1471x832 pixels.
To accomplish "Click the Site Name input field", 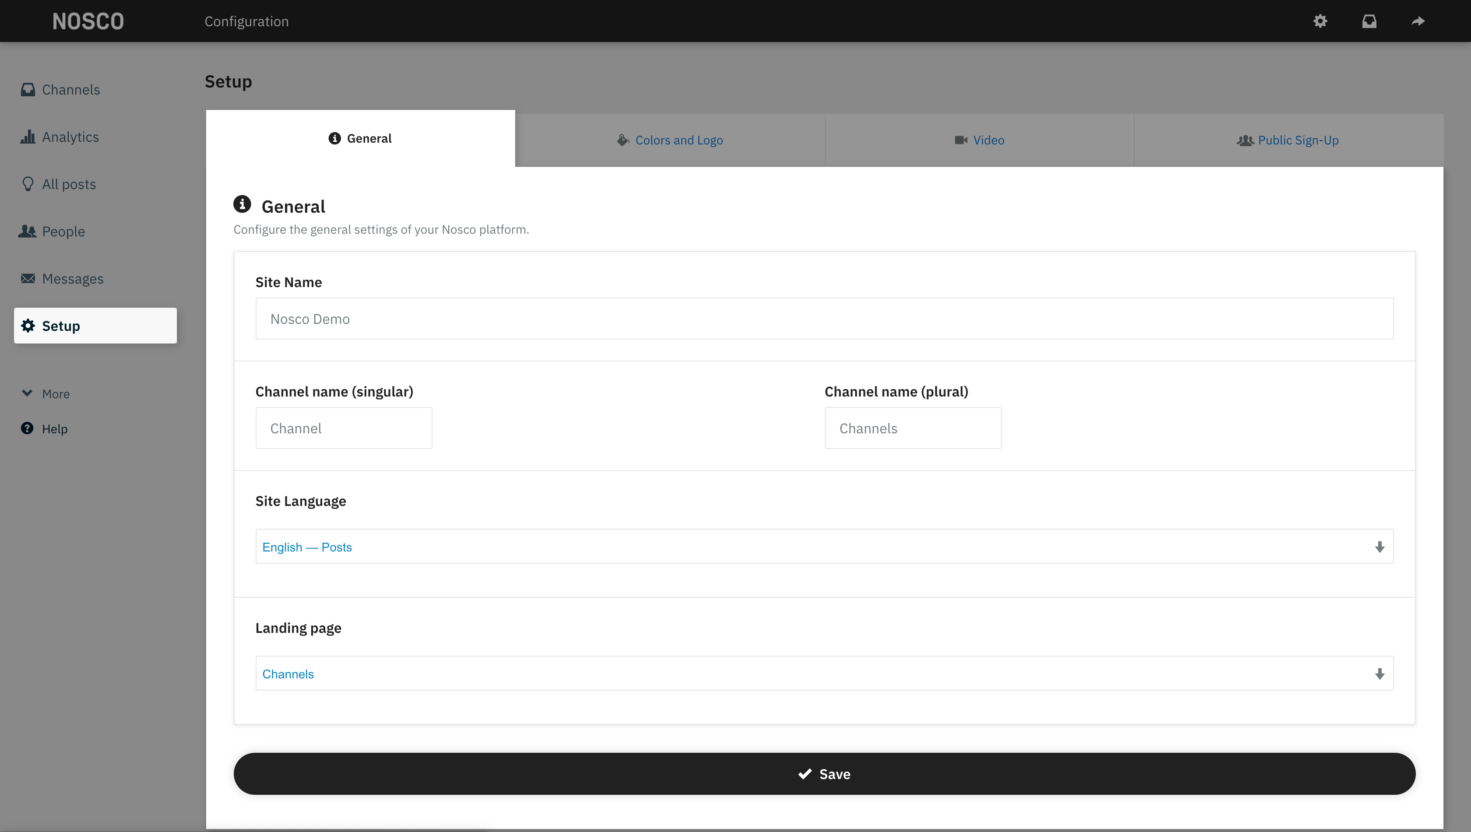I will click(x=824, y=319).
